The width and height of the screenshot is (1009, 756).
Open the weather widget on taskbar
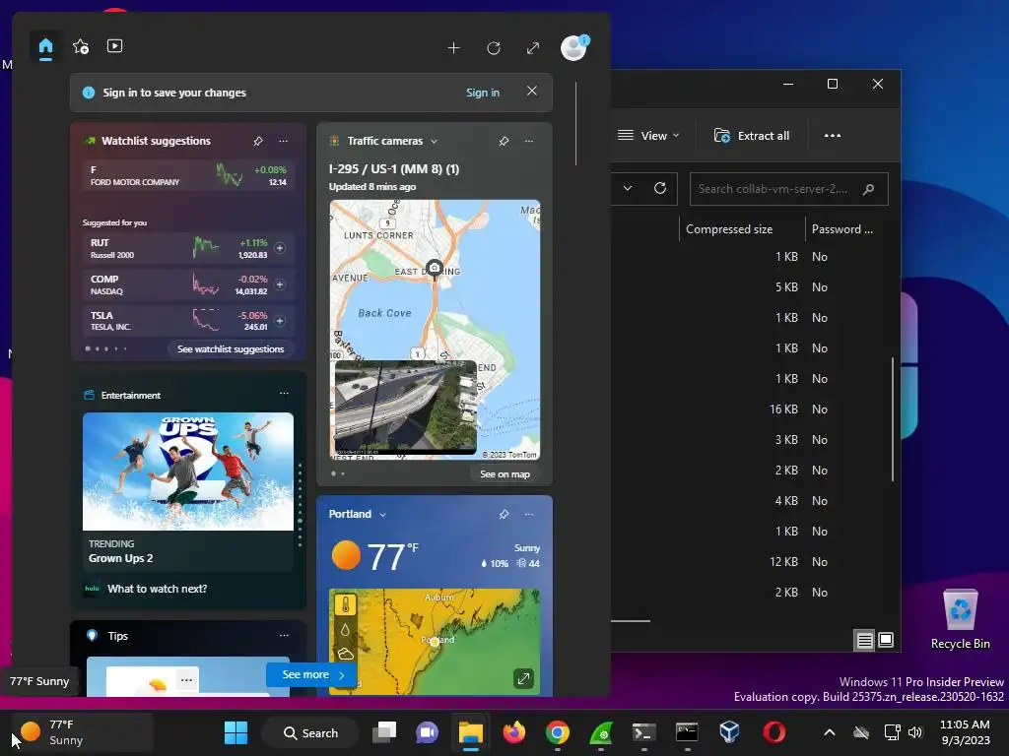[x=83, y=732]
